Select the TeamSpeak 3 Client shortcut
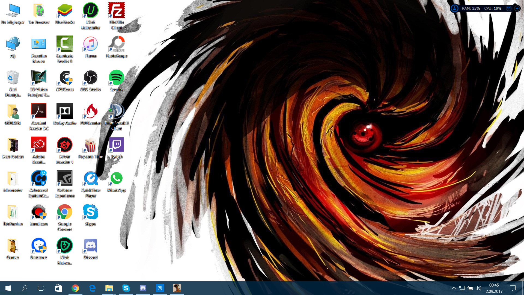524x295 pixels. pyautogui.click(x=117, y=117)
